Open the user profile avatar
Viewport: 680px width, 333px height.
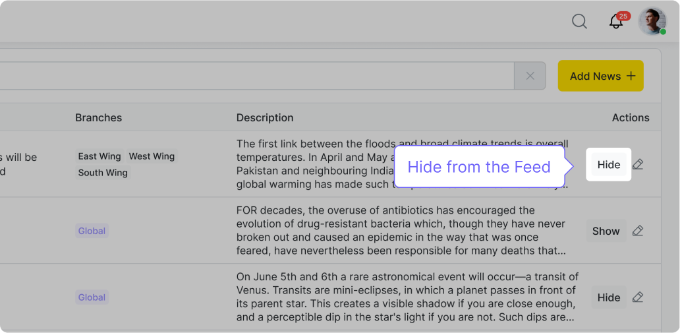point(652,22)
